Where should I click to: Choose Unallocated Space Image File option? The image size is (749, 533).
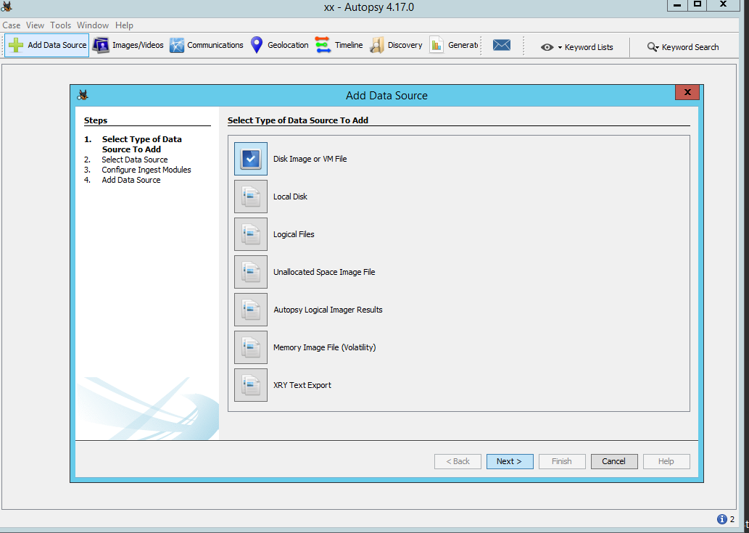tap(251, 272)
